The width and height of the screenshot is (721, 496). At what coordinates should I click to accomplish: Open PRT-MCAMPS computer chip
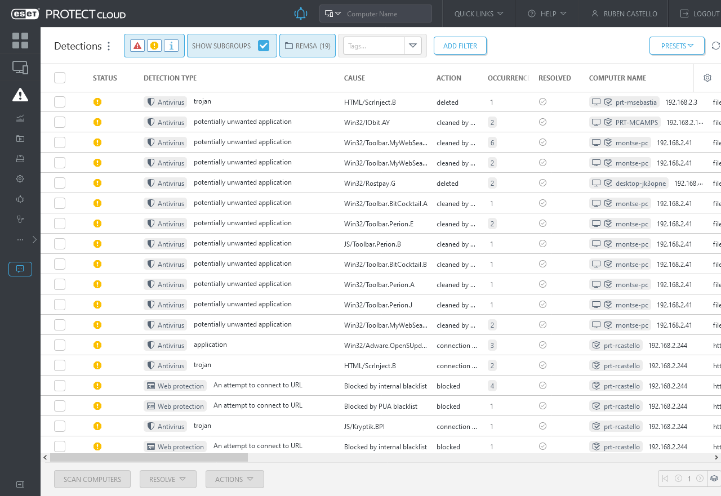click(x=624, y=123)
